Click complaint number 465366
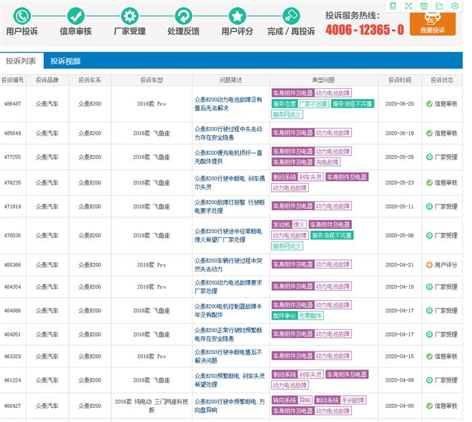472x422 pixels. click(x=13, y=265)
